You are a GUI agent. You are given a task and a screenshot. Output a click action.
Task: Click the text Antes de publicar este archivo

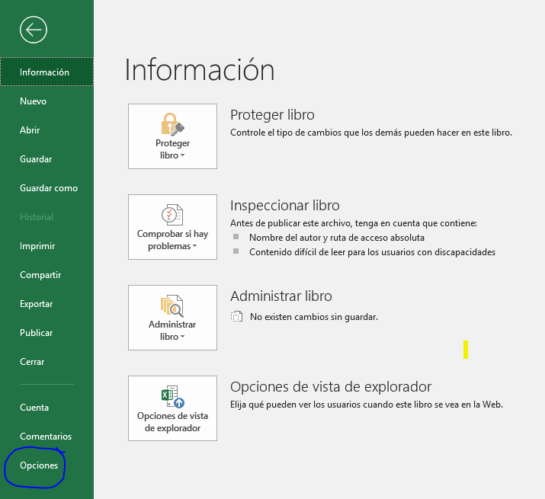[353, 223]
